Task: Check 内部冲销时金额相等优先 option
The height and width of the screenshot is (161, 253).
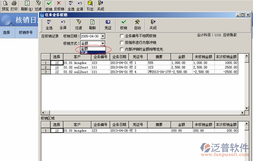Action: tap(122, 49)
